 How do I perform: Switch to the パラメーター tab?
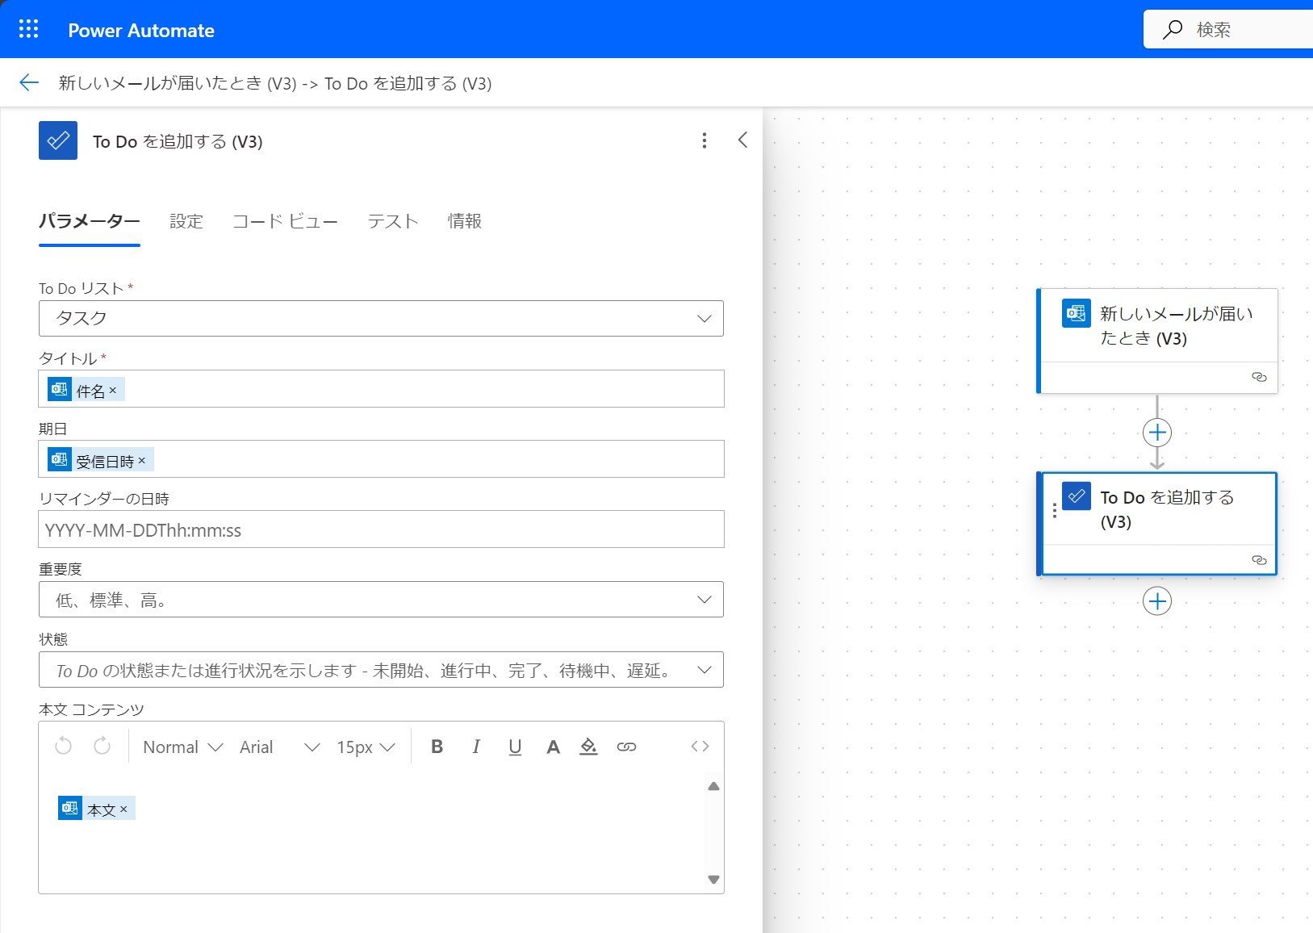coord(90,221)
